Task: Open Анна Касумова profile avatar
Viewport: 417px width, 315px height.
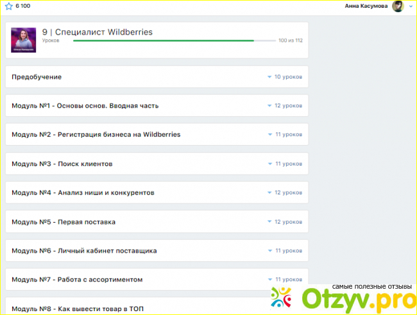Action: tap(398, 6)
